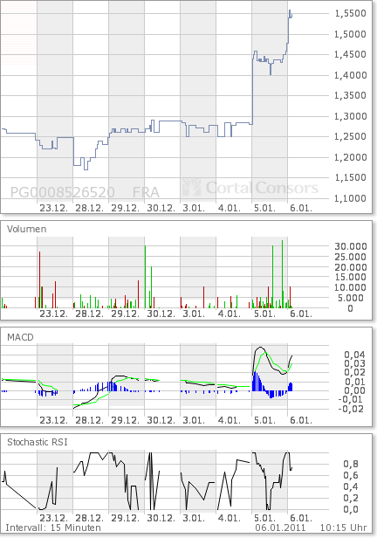The width and height of the screenshot is (377, 538).
Task: Pick the 0,02 MACD axis label
Action: click(x=354, y=373)
